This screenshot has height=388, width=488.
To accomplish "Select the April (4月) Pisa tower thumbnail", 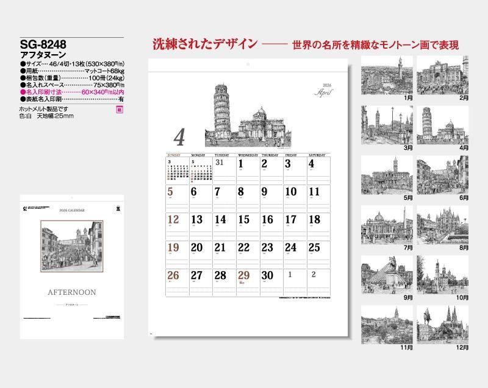I will 442,125.
